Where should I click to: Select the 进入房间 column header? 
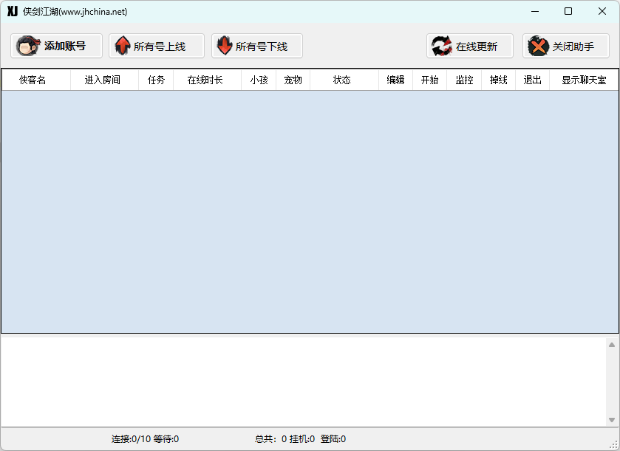pos(104,80)
